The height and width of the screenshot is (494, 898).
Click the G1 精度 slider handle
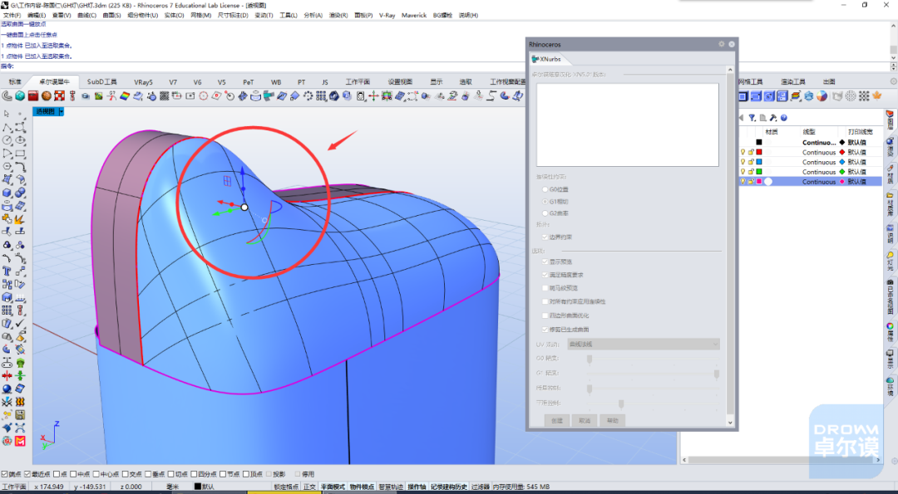point(717,374)
